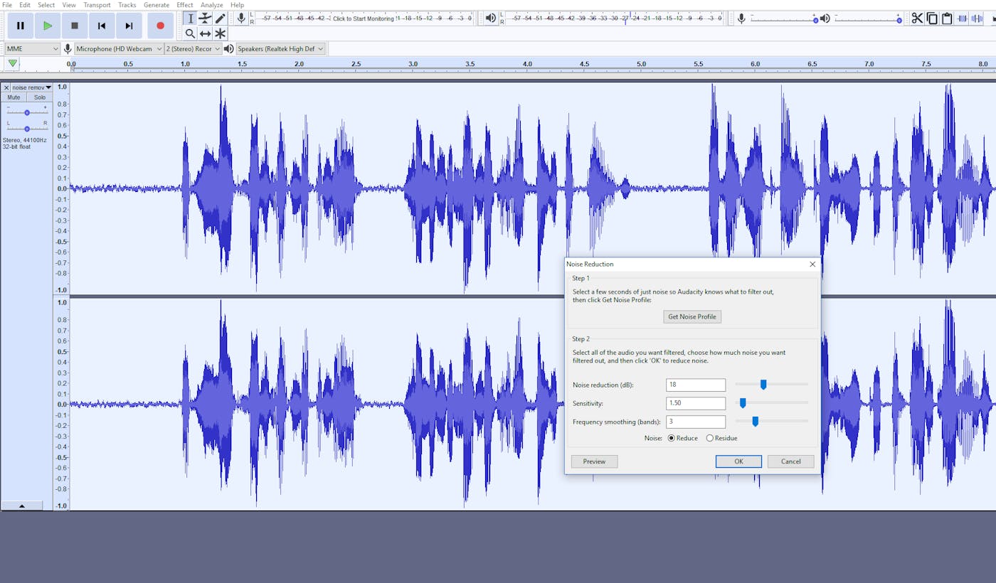Click the track pan slider knob
Image resolution: width=996 pixels, height=583 pixels.
click(x=27, y=129)
